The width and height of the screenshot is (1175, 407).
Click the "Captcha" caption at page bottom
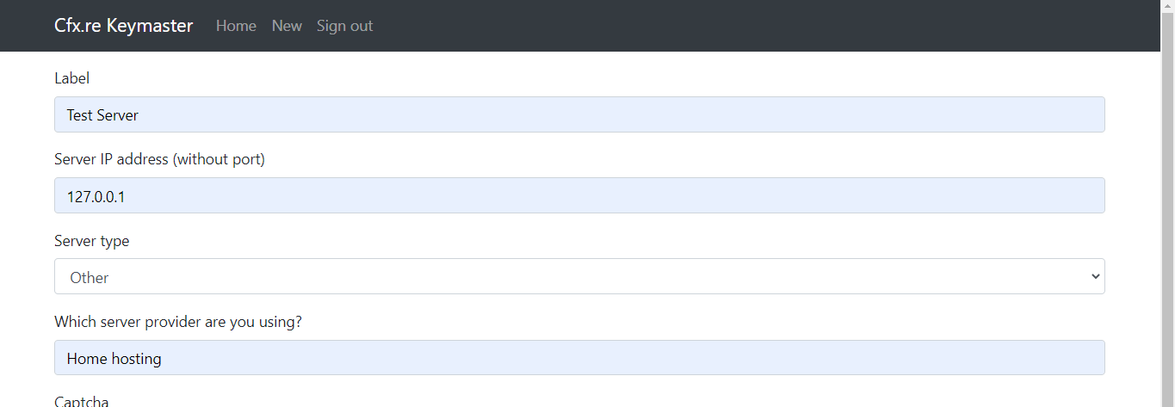[81, 401]
